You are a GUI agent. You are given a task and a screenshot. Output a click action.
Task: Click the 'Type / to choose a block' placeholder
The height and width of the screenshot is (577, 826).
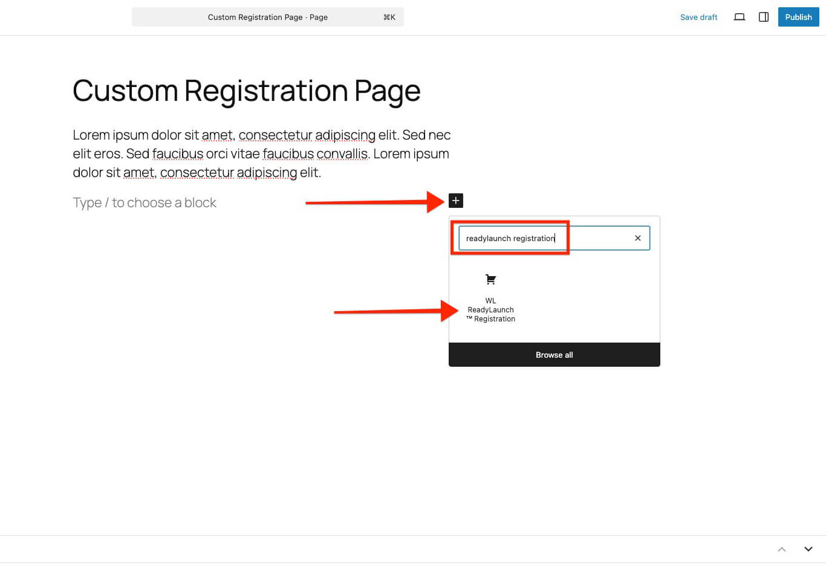click(x=145, y=203)
